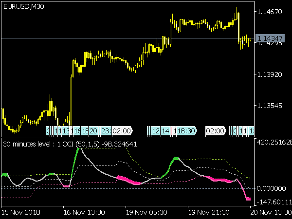This screenshot has width=292, height=219.
Task: Select the 12 session time marker
Action: pyautogui.click(x=156, y=131)
